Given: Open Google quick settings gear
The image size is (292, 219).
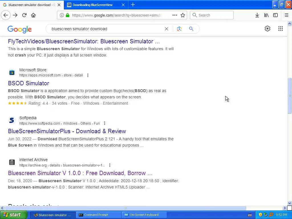Looking at the screenshot, I should pos(267,29).
